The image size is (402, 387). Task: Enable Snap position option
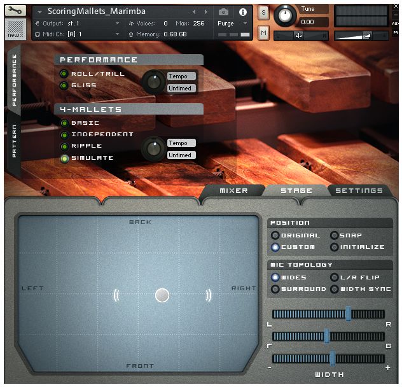click(x=334, y=235)
